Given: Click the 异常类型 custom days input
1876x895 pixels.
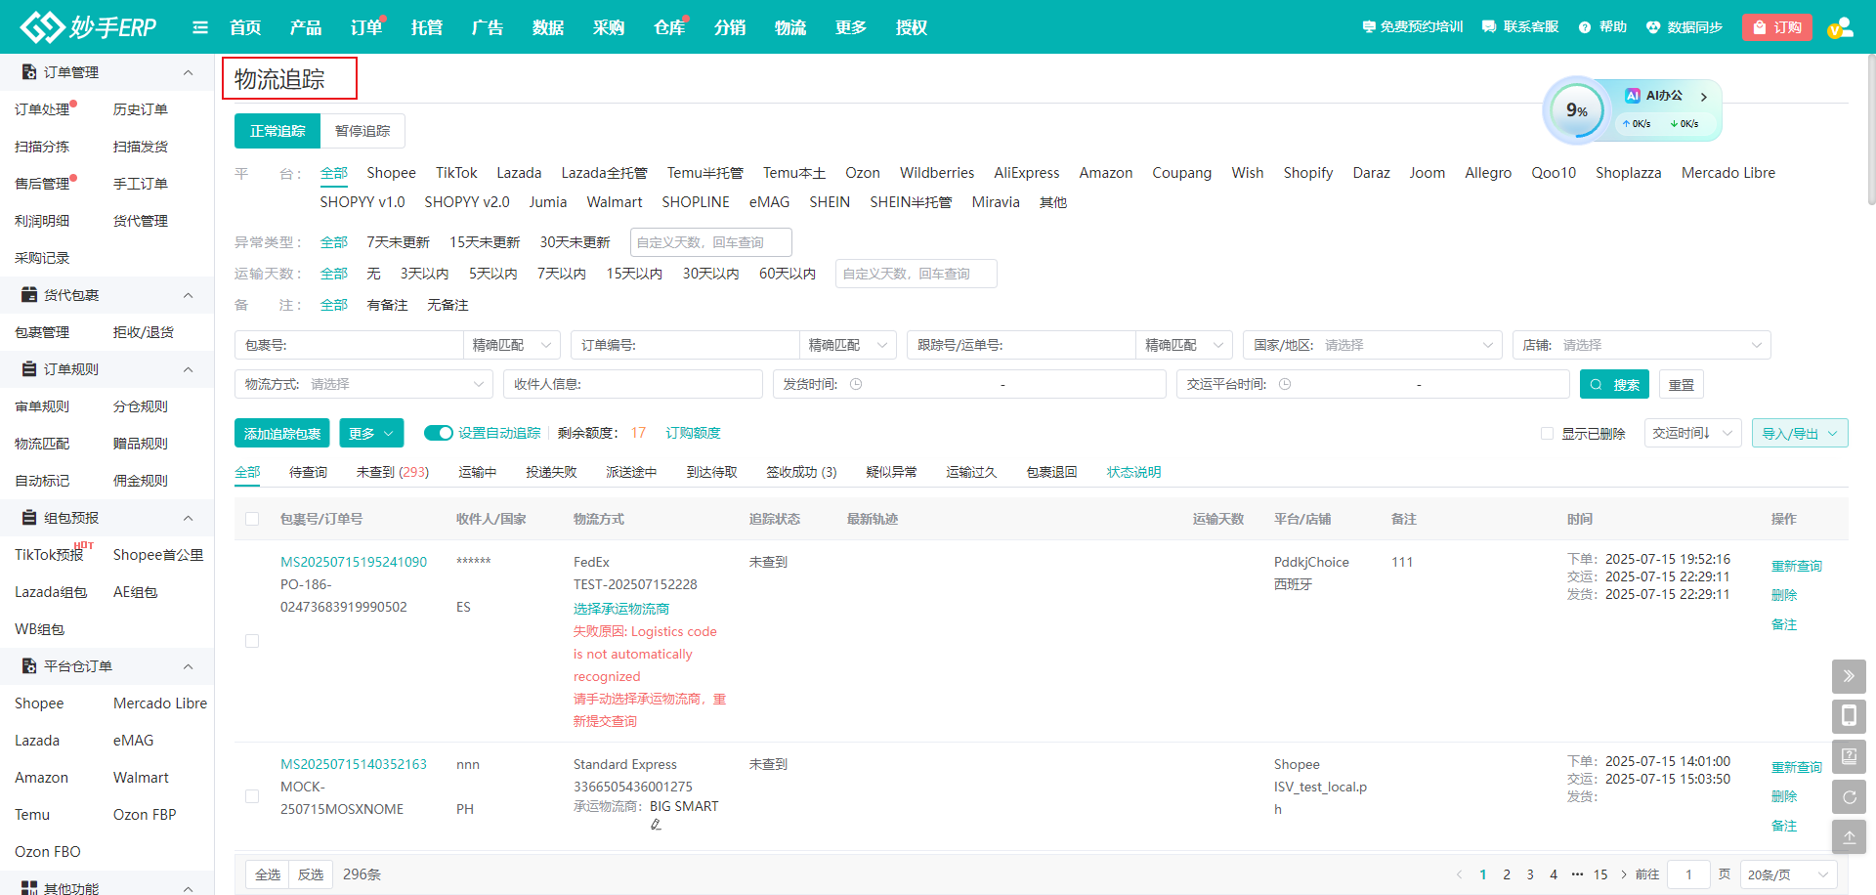Looking at the screenshot, I should click(711, 242).
